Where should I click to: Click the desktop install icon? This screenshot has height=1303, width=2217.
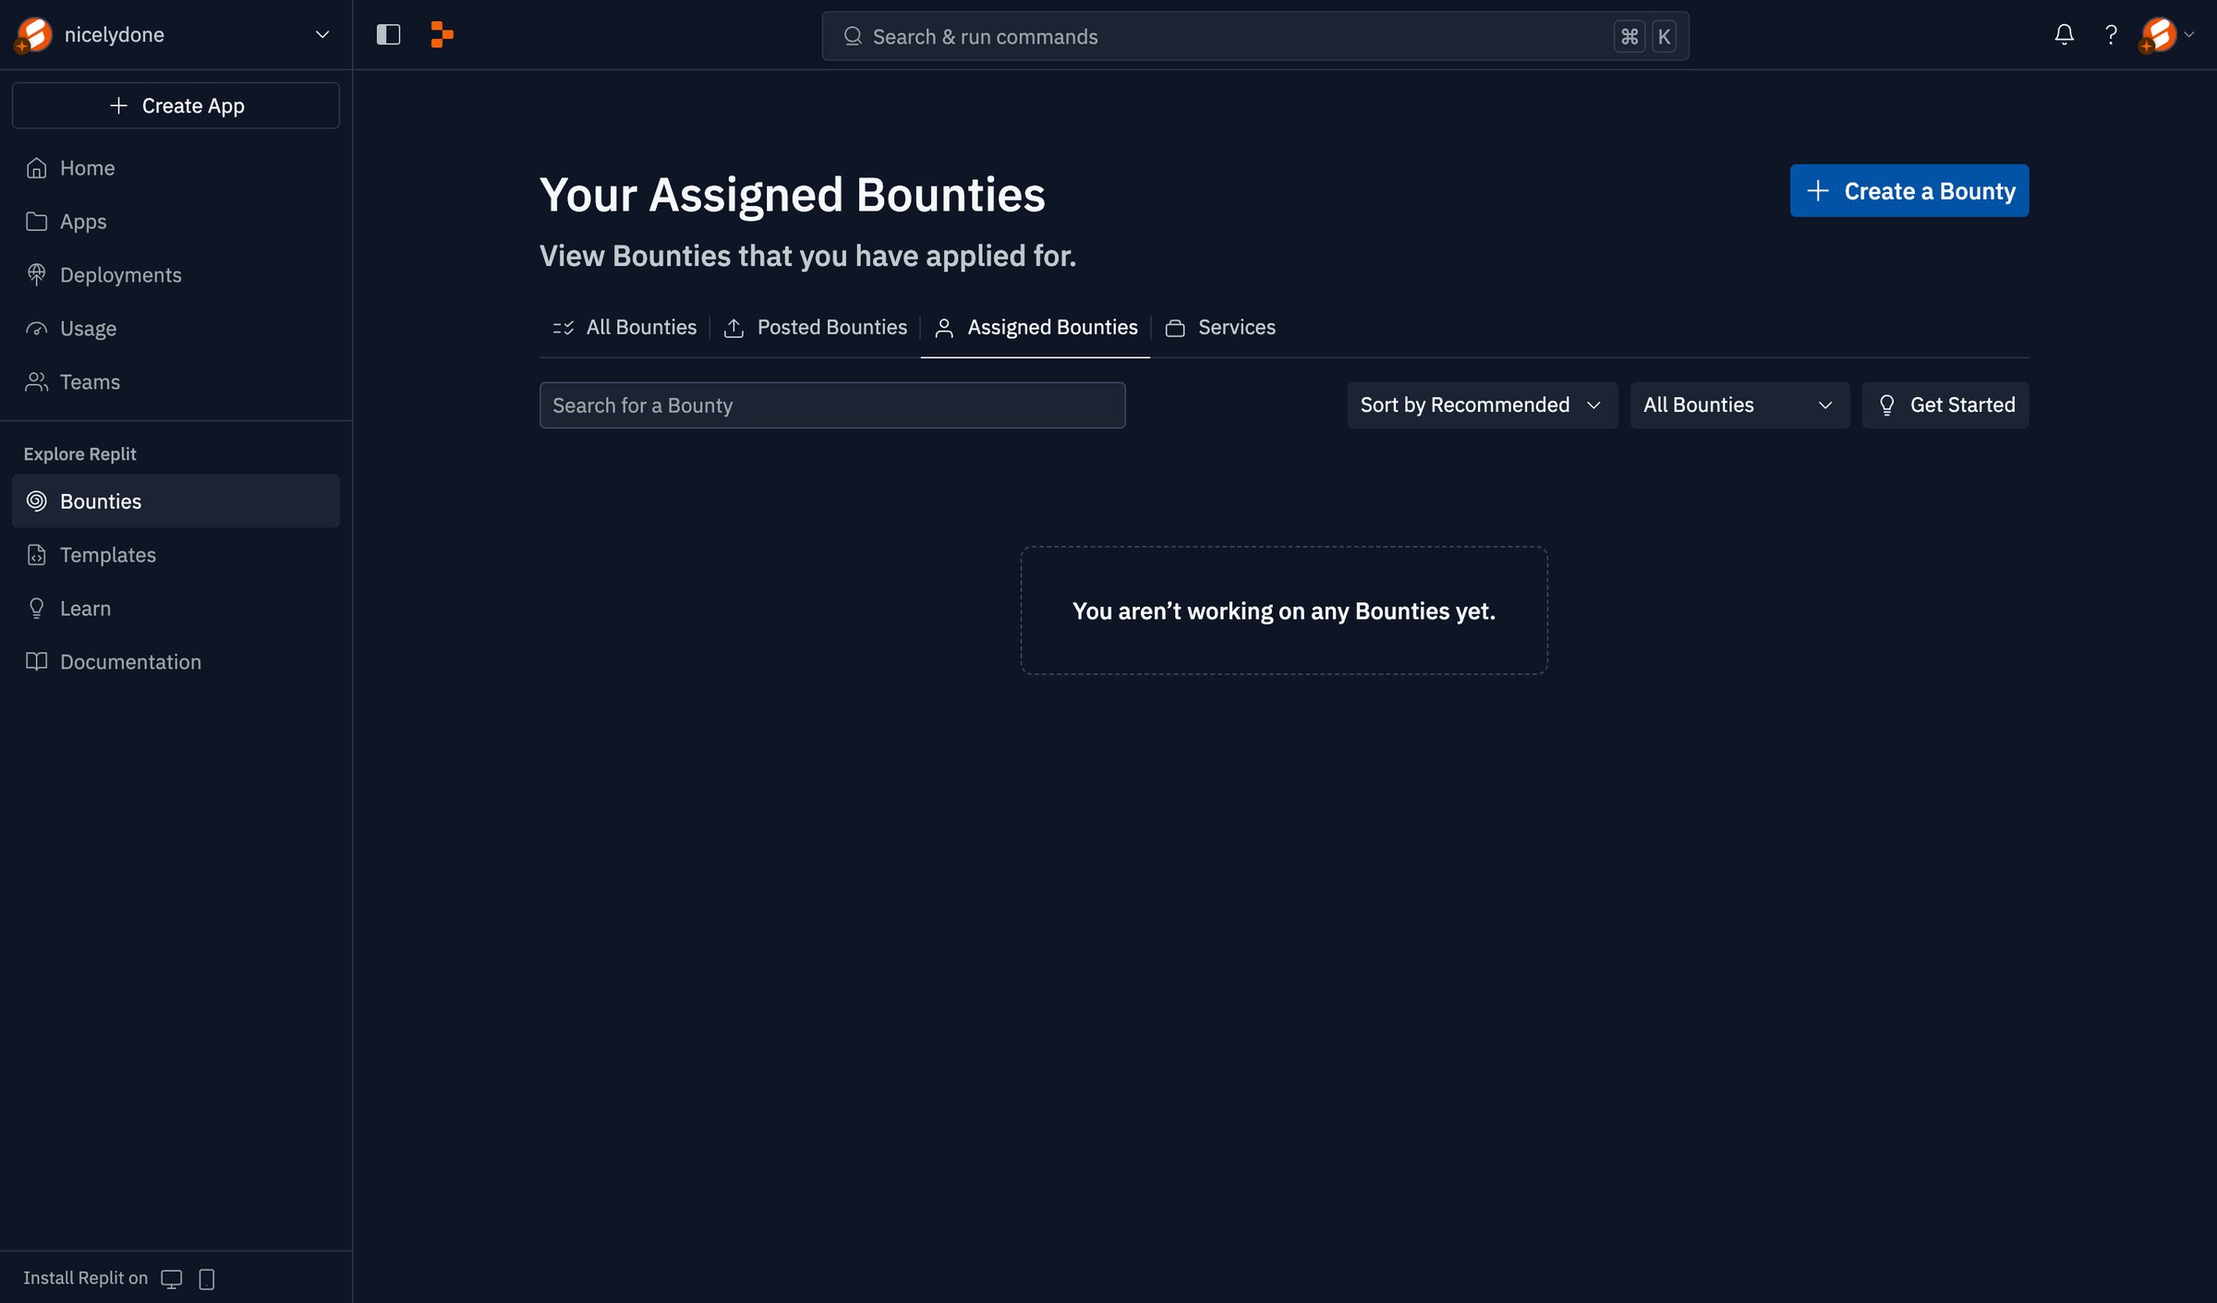[x=172, y=1279]
